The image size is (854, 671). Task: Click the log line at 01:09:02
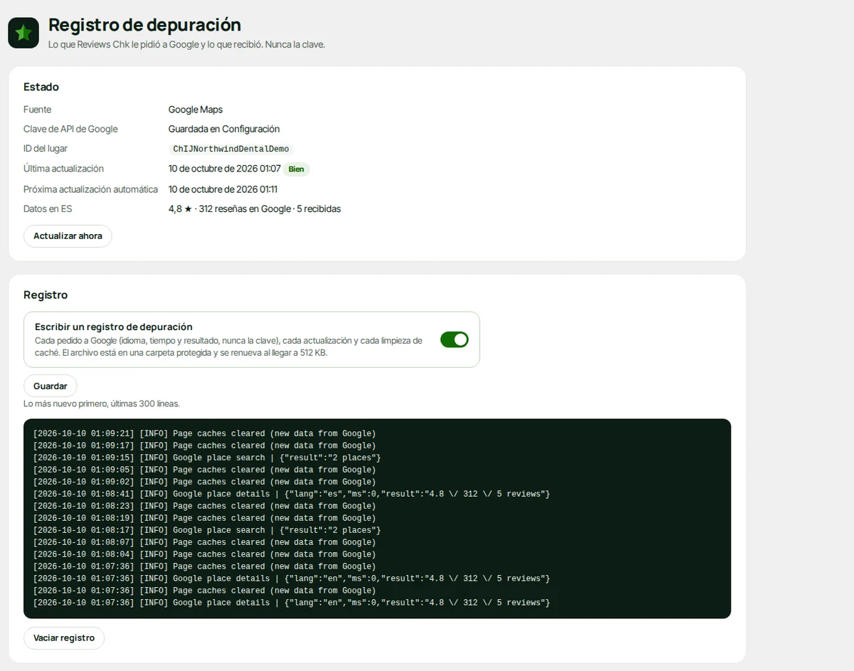(204, 482)
